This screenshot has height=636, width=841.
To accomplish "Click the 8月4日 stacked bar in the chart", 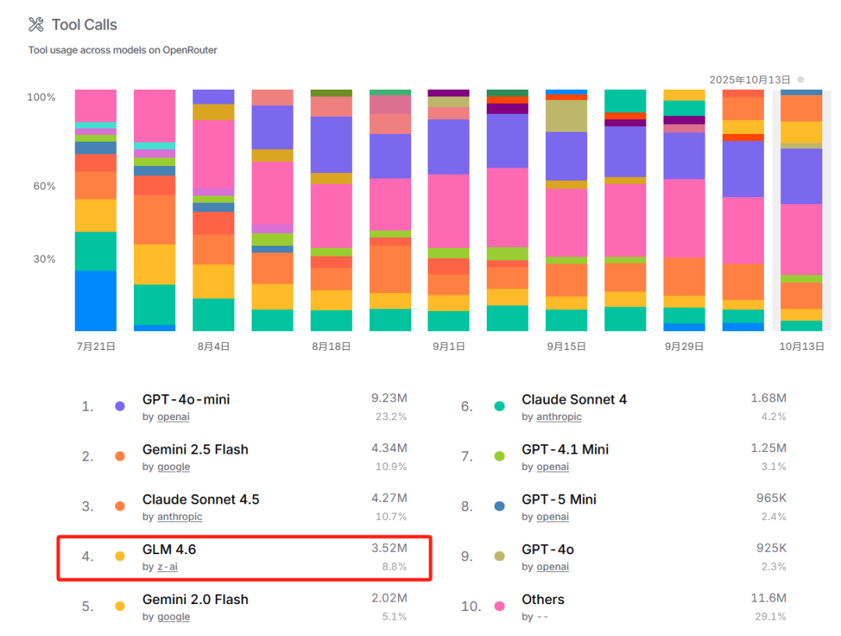I will point(213,210).
